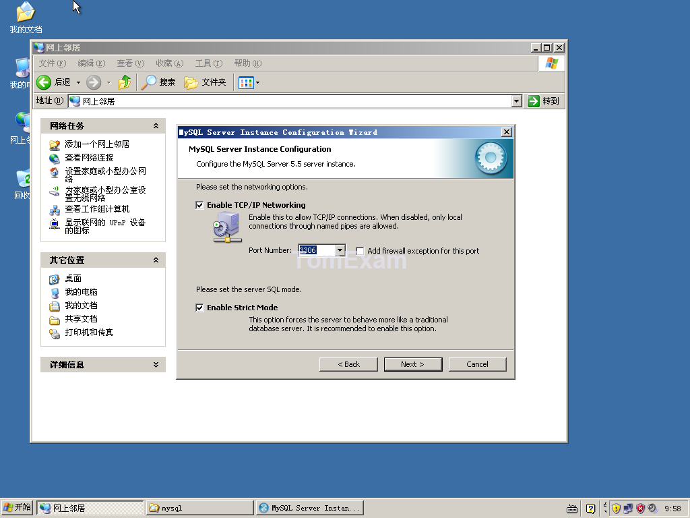This screenshot has width=690, height=518.
Task: Click the system clock showing 9:58
Action: tap(672, 509)
